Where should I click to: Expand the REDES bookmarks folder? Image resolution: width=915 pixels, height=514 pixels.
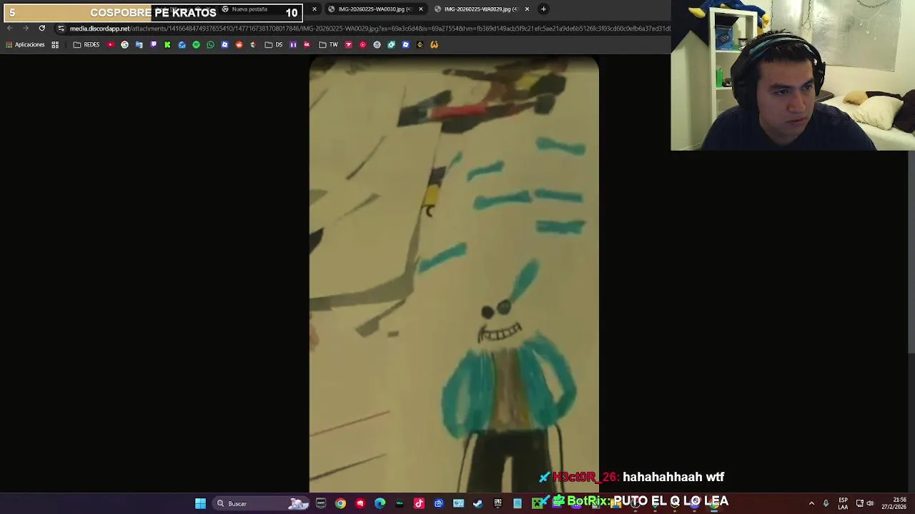pos(86,44)
